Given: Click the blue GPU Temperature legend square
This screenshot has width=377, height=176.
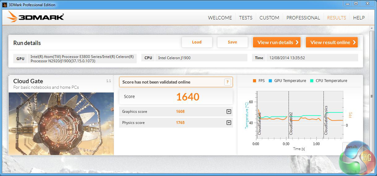Looking at the screenshot, I should tap(270, 81).
